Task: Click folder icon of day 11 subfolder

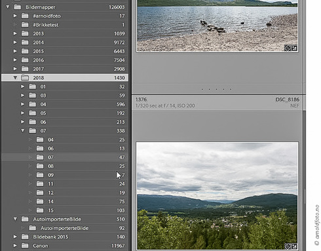Action: 40,183
